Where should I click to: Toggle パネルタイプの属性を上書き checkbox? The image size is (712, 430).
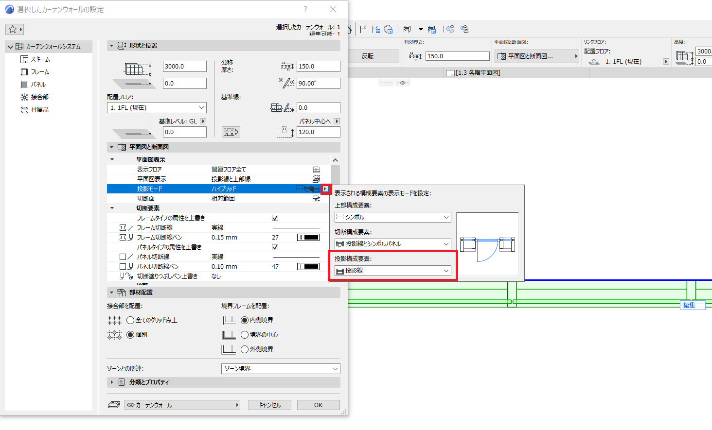(275, 247)
